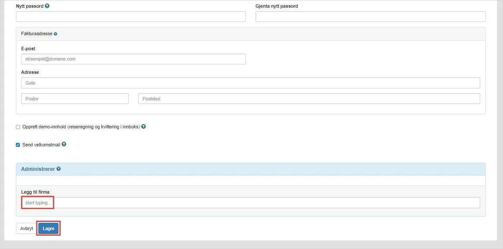Screen dimensions: 503x249
Task: Click help icon next to Administrerer
Action: tap(59, 169)
